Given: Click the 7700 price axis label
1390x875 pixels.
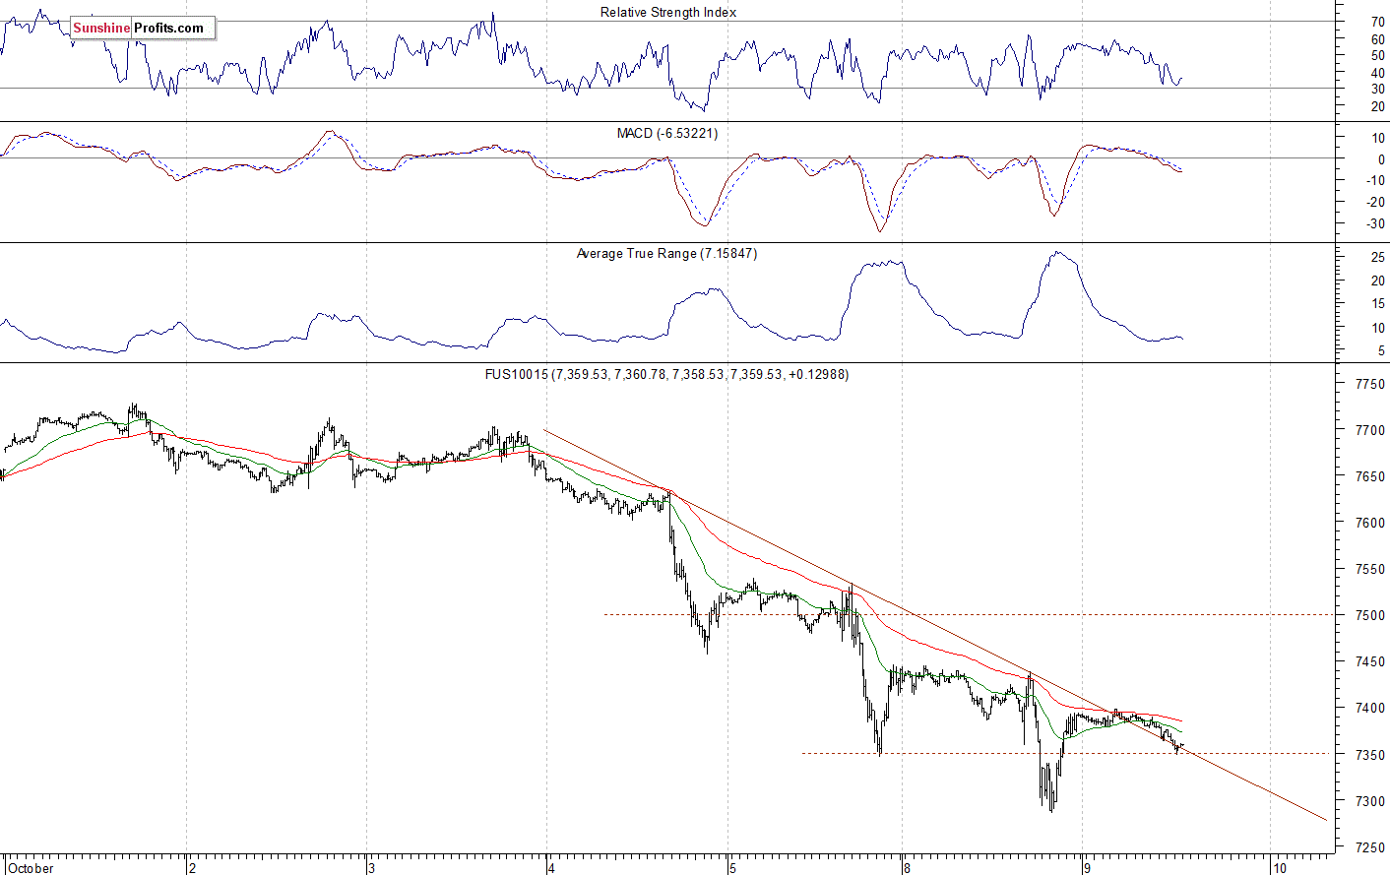Looking at the screenshot, I should (1369, 430).
